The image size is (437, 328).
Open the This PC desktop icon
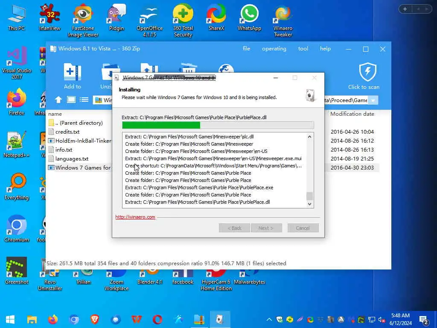(17, 17)
